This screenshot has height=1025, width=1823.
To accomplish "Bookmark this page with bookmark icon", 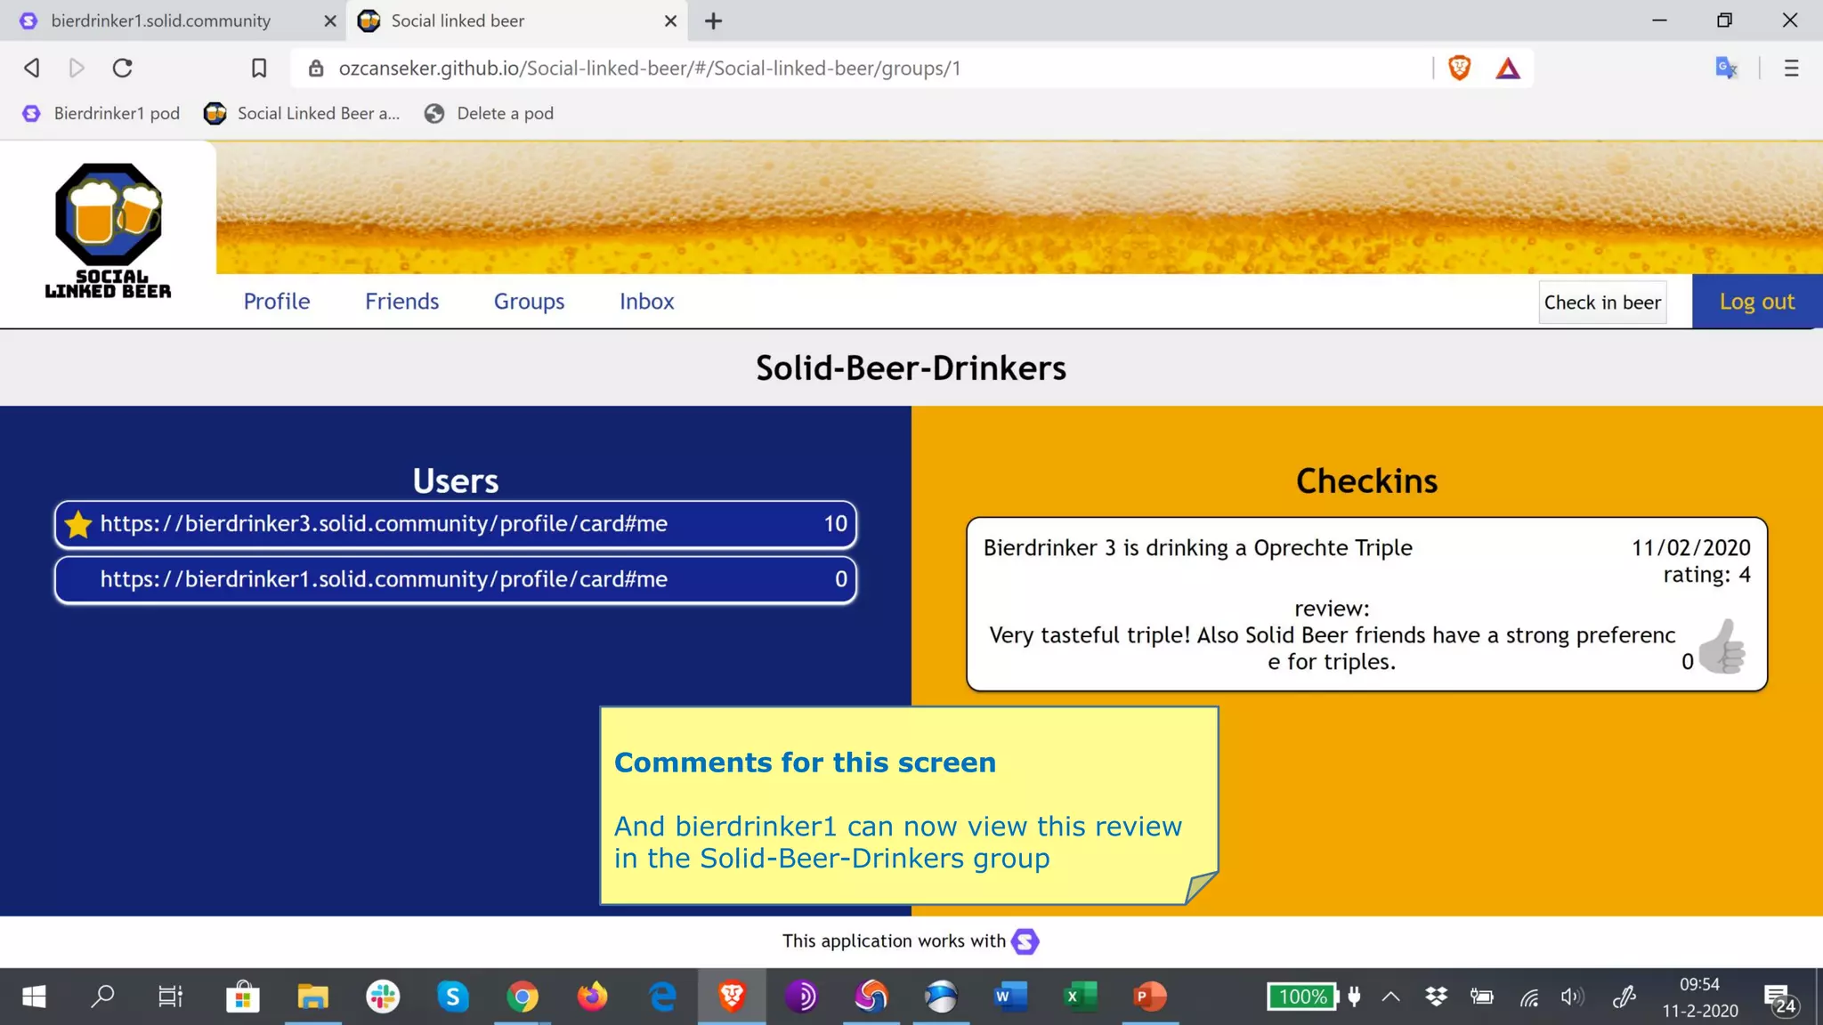I will 259,68.
